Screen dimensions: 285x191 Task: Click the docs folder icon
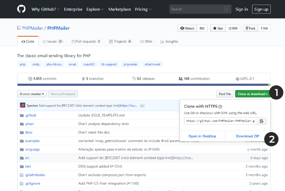[22, 132]
